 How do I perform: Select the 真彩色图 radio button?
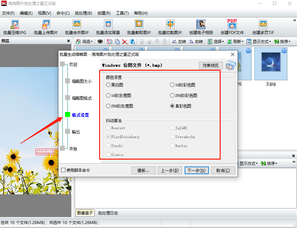tap(181, 106)
